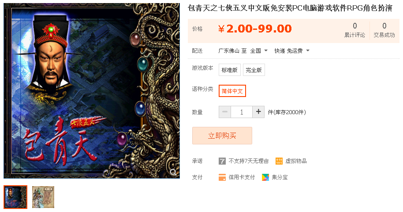Expand the 快递 免运费 shipping dropdown

(x=292, y=50)
